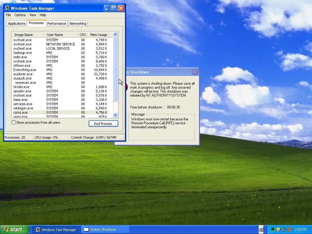Sort processes by User Name column header
This screenshot has height=234, width=312.
(x=61, y=35)
